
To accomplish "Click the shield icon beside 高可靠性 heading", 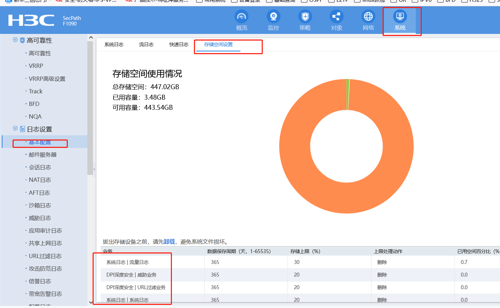I will coord(22,40).
